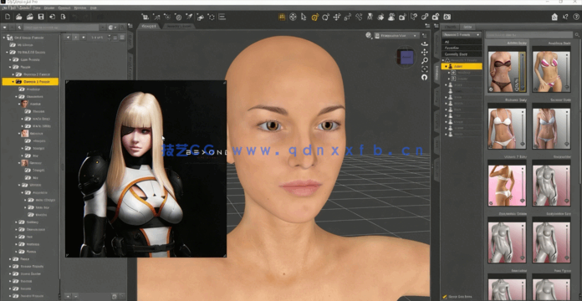The height and width of the screenshot is (301, 582).
Task: Save the scene with the floppy disk icon
Action: tap(41, 17)
